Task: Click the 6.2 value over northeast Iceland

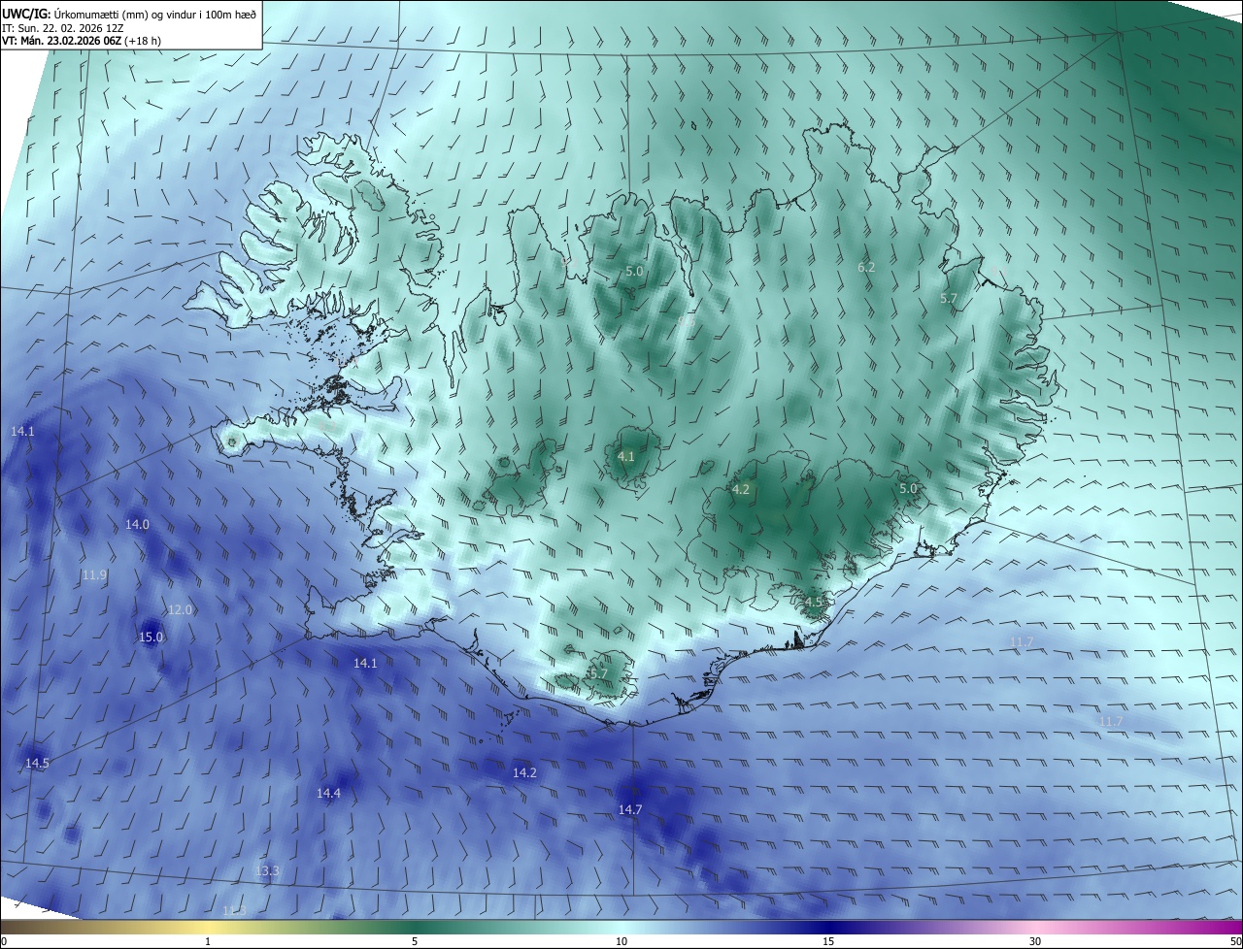Action: tap(866, 267)
